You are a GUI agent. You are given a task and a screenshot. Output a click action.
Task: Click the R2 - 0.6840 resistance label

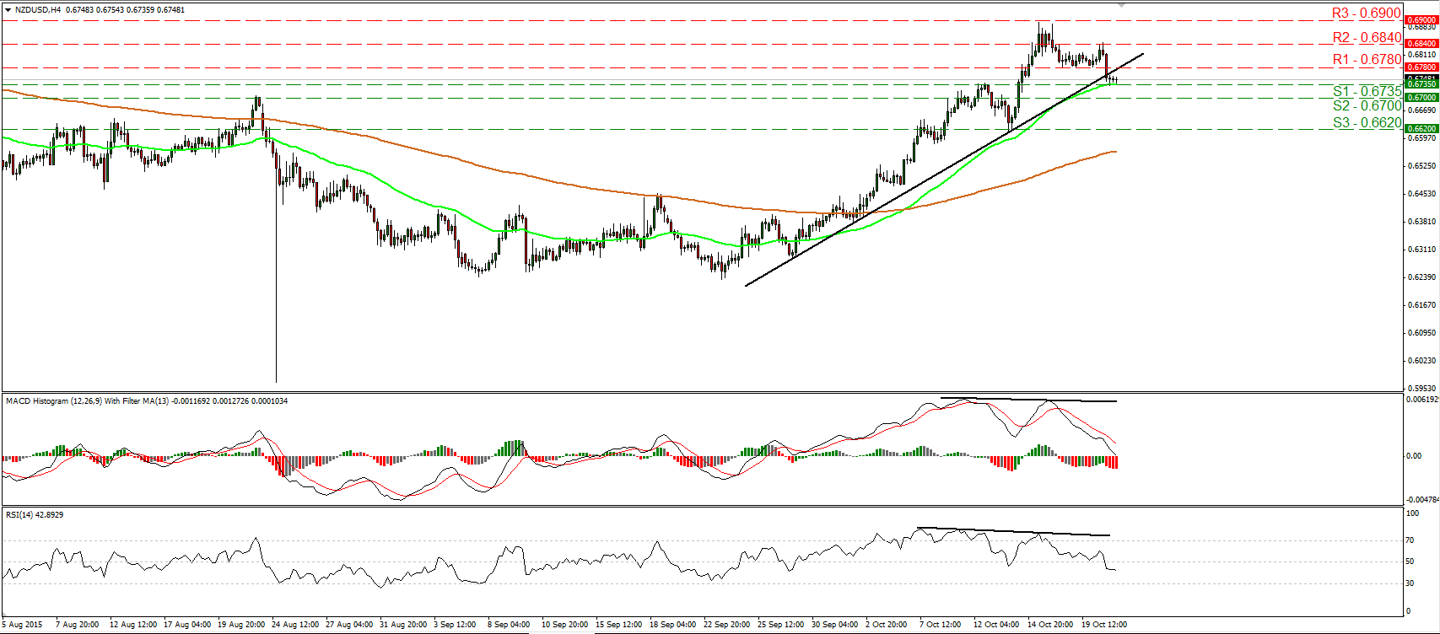(1367, 37)
